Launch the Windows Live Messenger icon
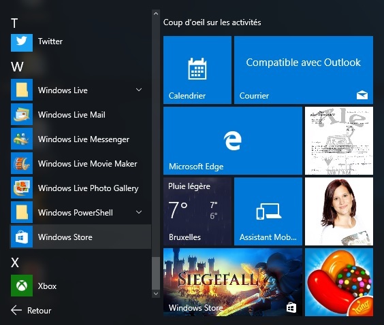Viewport: 384px width, 325px height. [22, 139]
